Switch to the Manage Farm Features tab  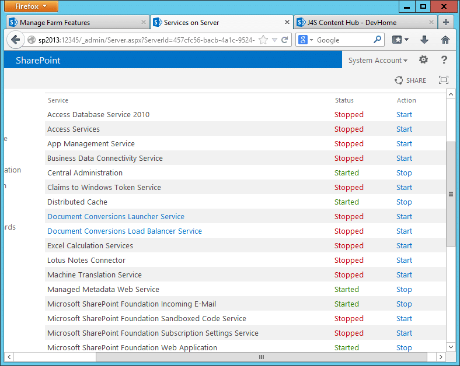click(78, 22)
